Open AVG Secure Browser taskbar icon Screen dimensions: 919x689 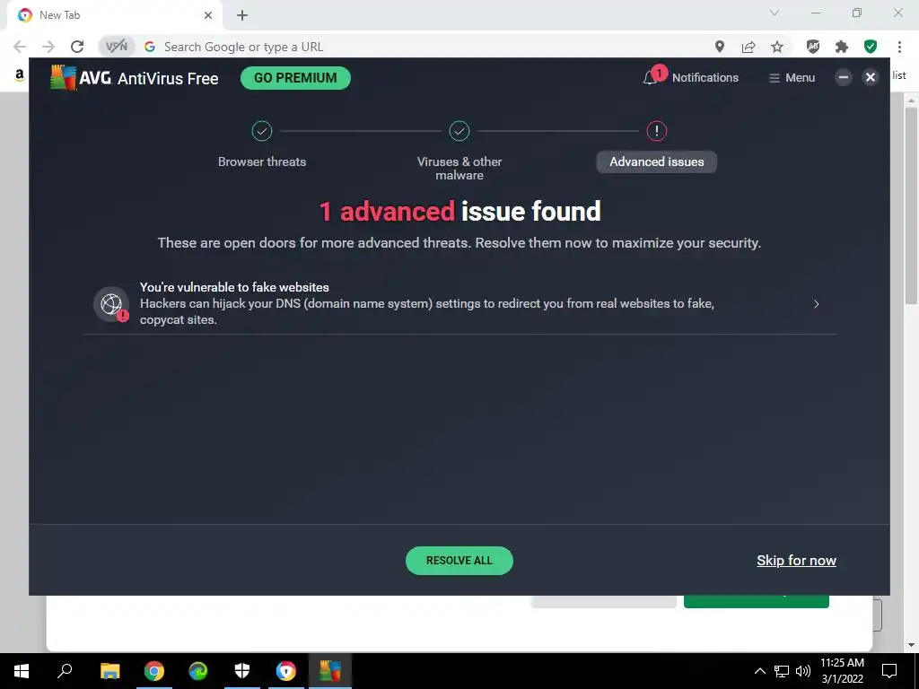[x=286, y=671]
